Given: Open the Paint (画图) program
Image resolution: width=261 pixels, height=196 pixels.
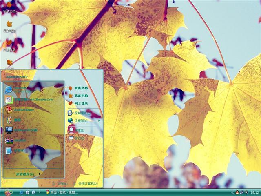Looking at the screenshot, I should click(x=13, y=120).
